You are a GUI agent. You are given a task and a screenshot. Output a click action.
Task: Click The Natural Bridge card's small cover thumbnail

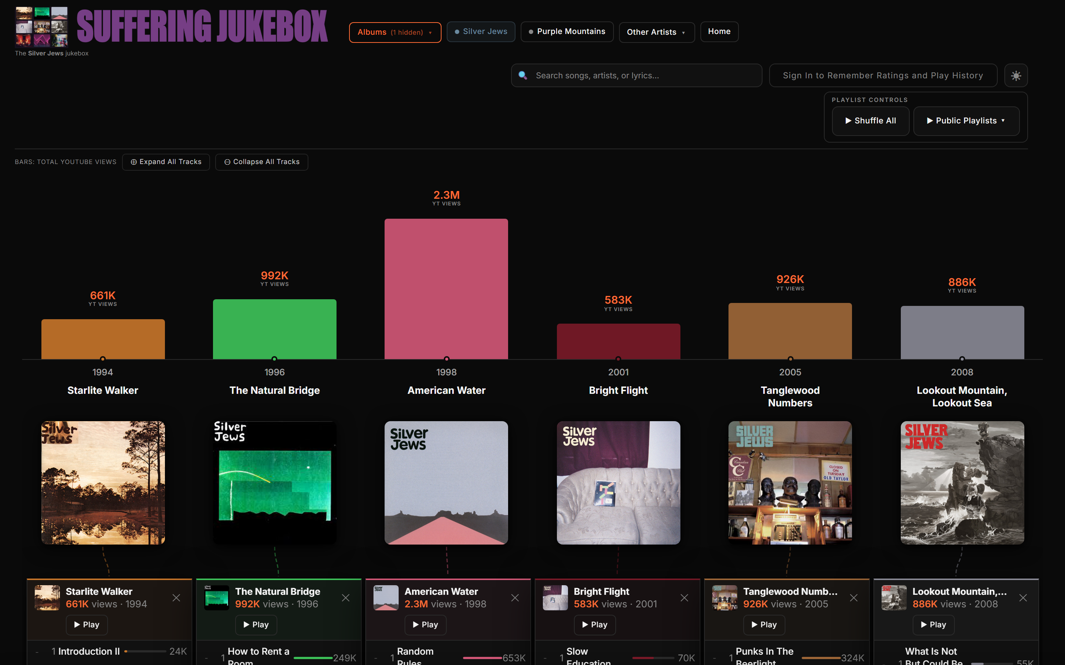pyautogui.click(x=217, y=598)
